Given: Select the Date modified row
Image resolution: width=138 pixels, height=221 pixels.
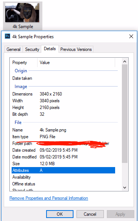Looking at the screenshot, I should (63, 157).
